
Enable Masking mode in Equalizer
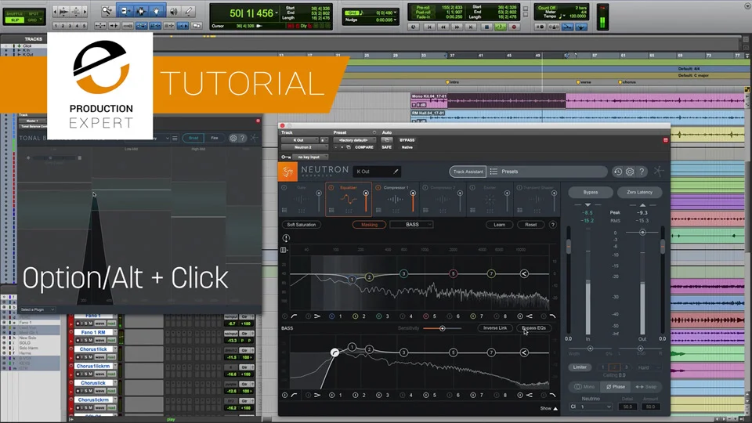tap(369, 225)
